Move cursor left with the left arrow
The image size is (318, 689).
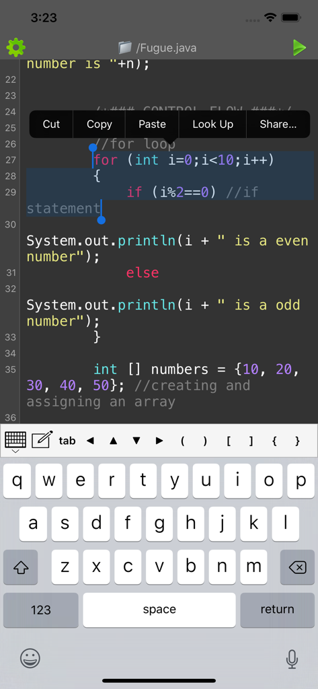pyautogui.click(x=91, y=441)
